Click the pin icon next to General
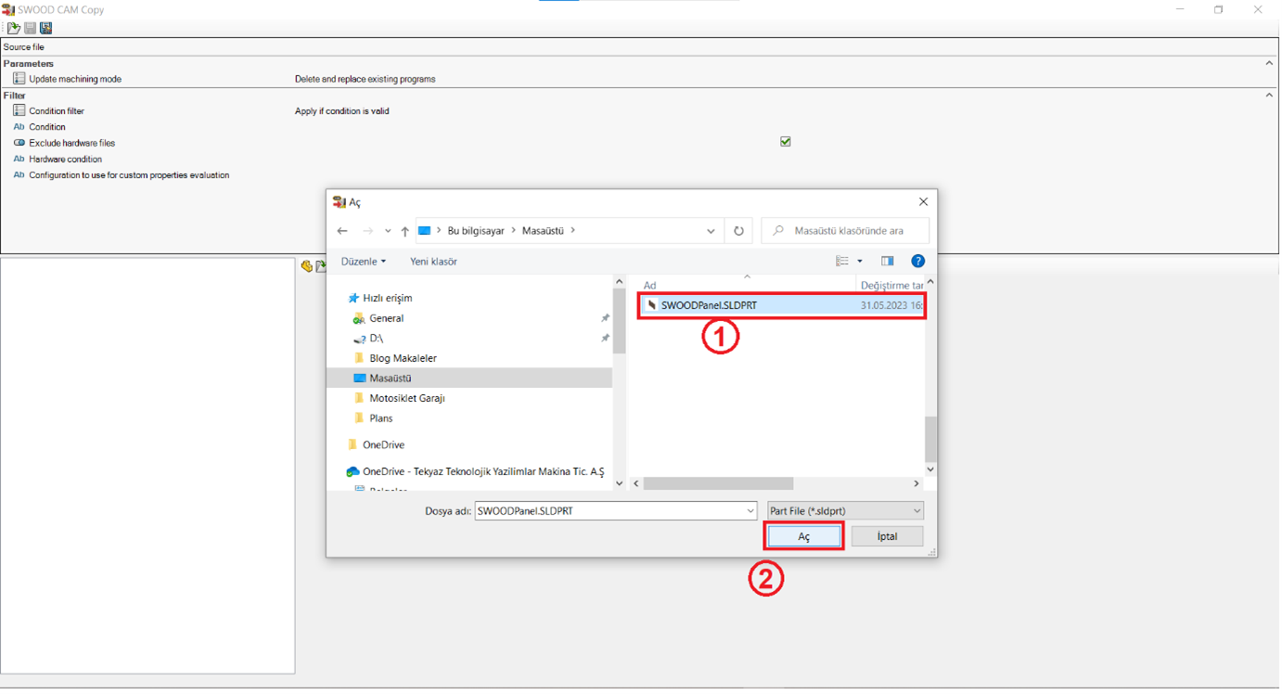 [x=605, y=318]
